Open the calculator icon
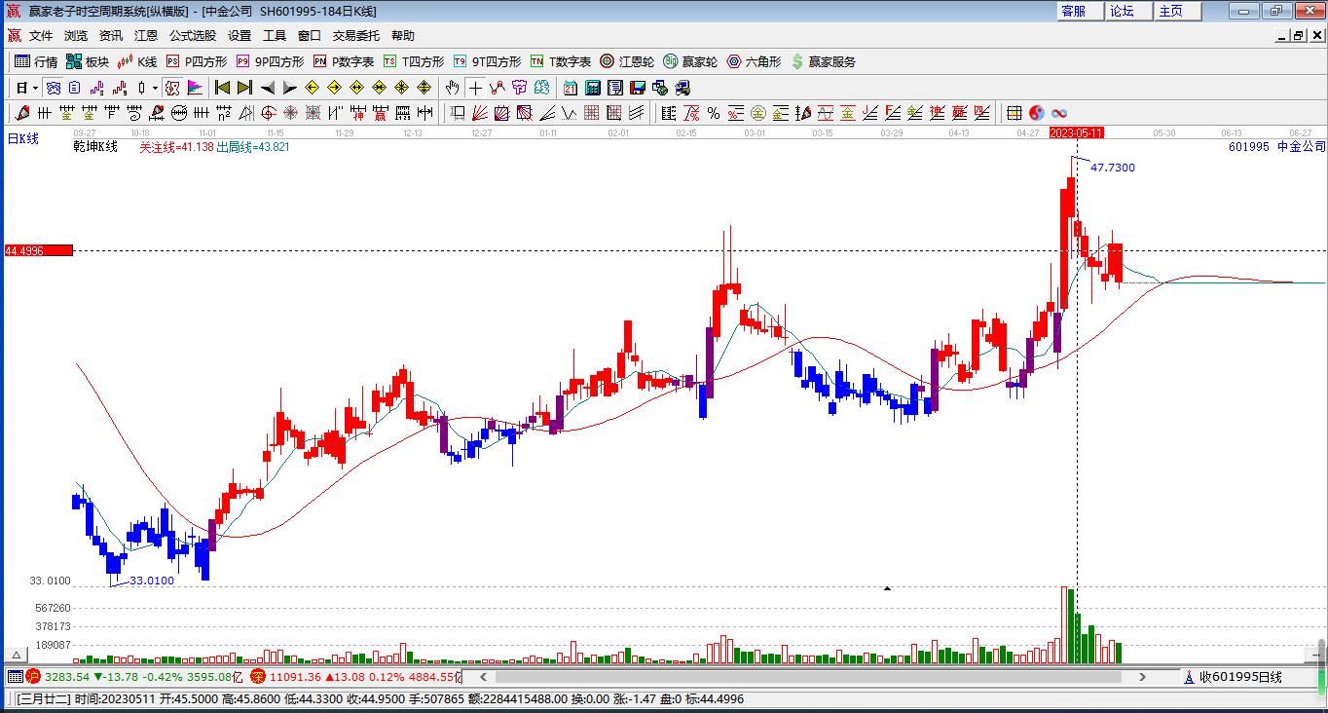 pyautogui.click(x=593, y=88)
